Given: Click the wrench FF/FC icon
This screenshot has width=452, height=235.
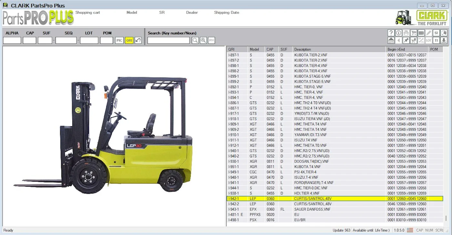Looking at the screenshot, I should pos(421,40).
